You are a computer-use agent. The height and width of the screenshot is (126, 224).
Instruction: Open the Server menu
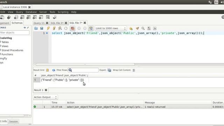point(43,12)
